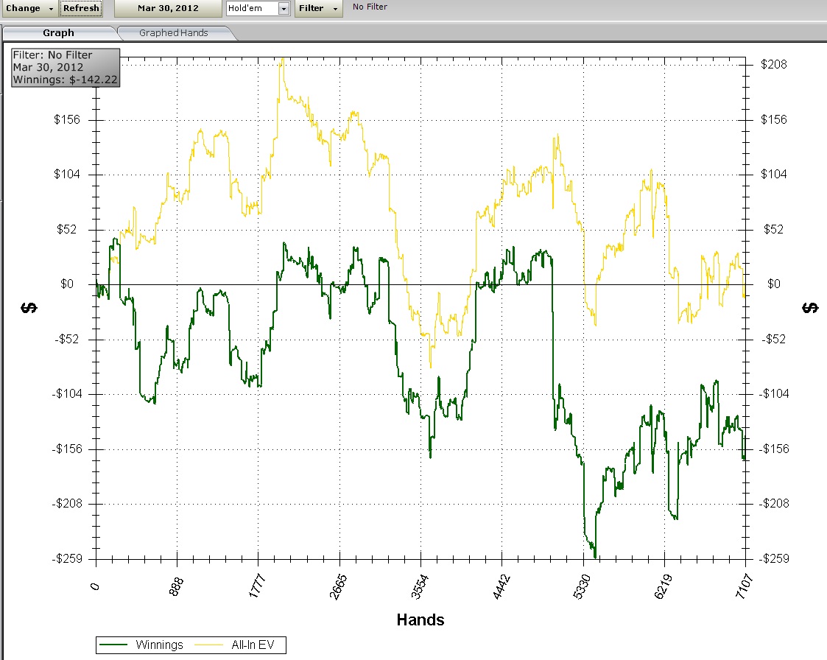Image resolution: width=827 pixels, height=660 pixels.
Task: Click the Hands x-axis title
Action: tap(420, 619)
